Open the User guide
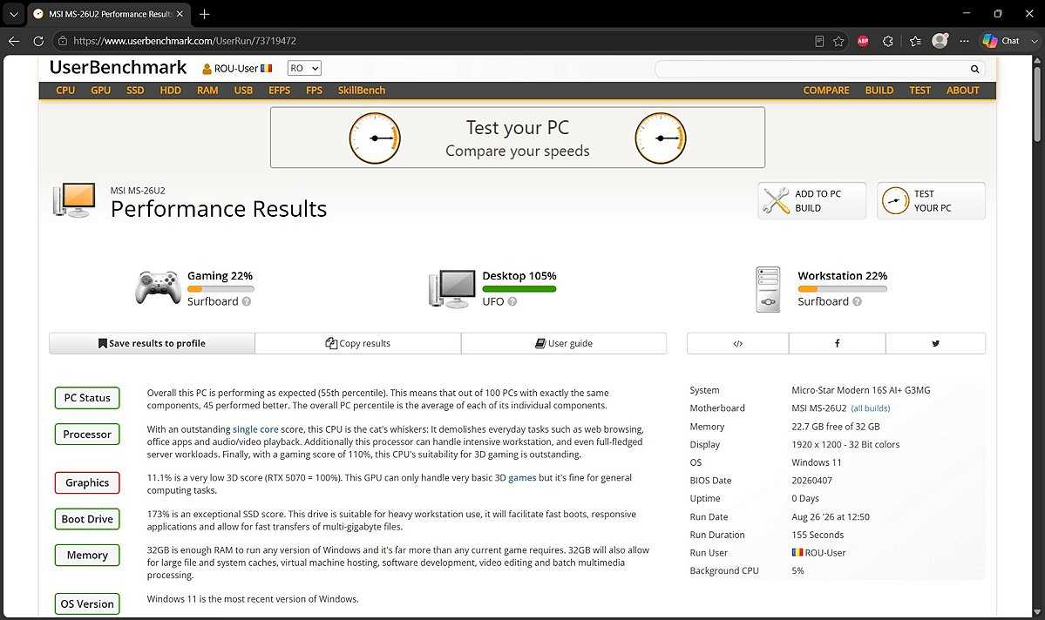This screenshot has width=1045, height=620. (564, 344)
